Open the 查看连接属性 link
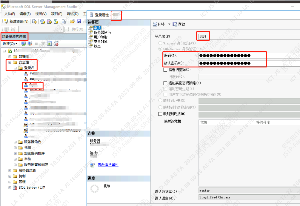 point(108,165)
